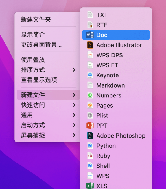166x189 pixels.
Task: Select the Ruby entry
Action: pos(116,156)
